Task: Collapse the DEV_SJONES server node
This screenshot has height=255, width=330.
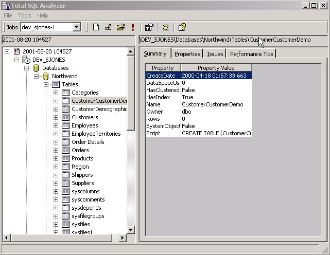Action: point(17,60)
